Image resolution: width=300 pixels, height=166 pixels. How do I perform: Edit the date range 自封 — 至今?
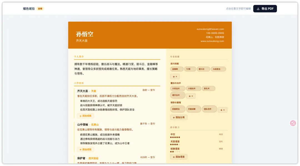tap(149, 90)
